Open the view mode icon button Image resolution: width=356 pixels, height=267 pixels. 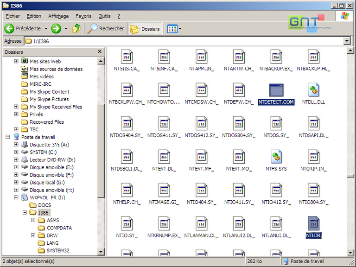click(172, 29)
